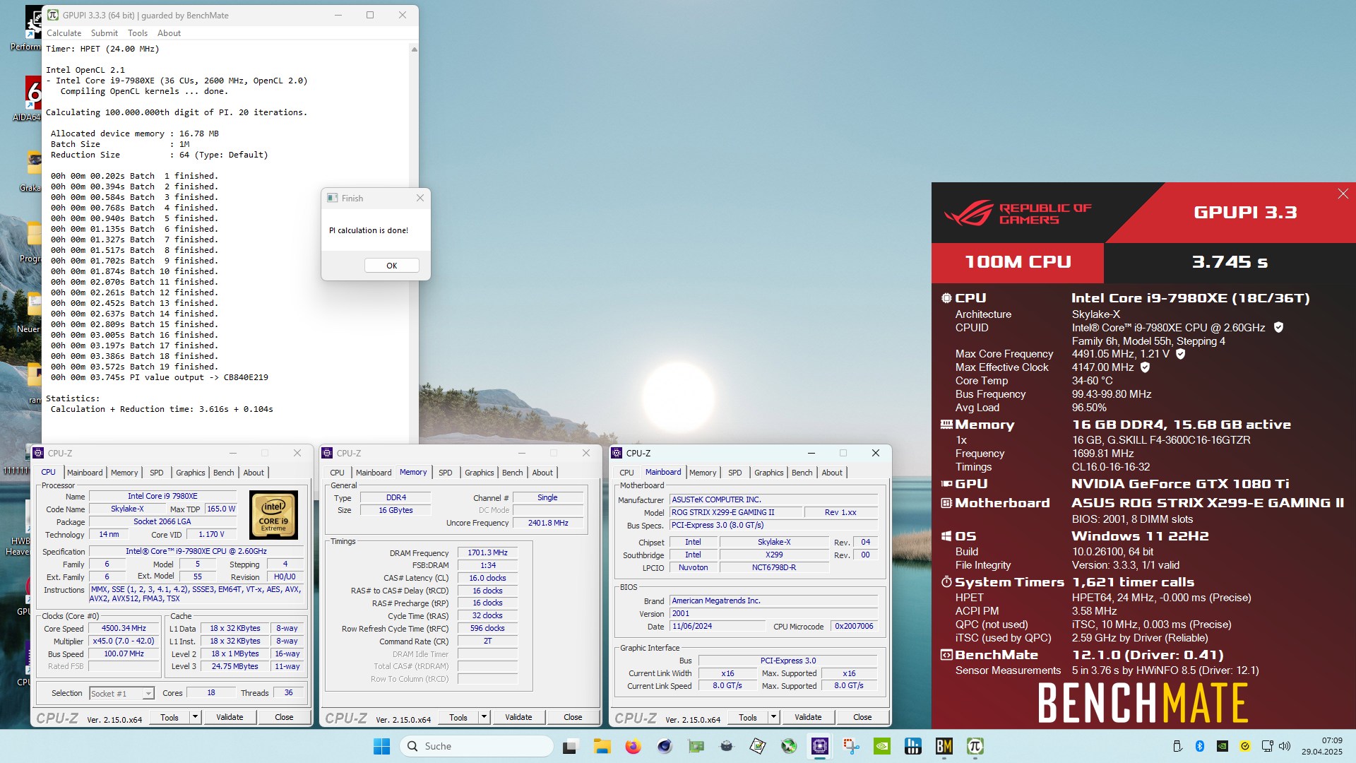Click Close in the left CPU-Z window

coord(284,717)
